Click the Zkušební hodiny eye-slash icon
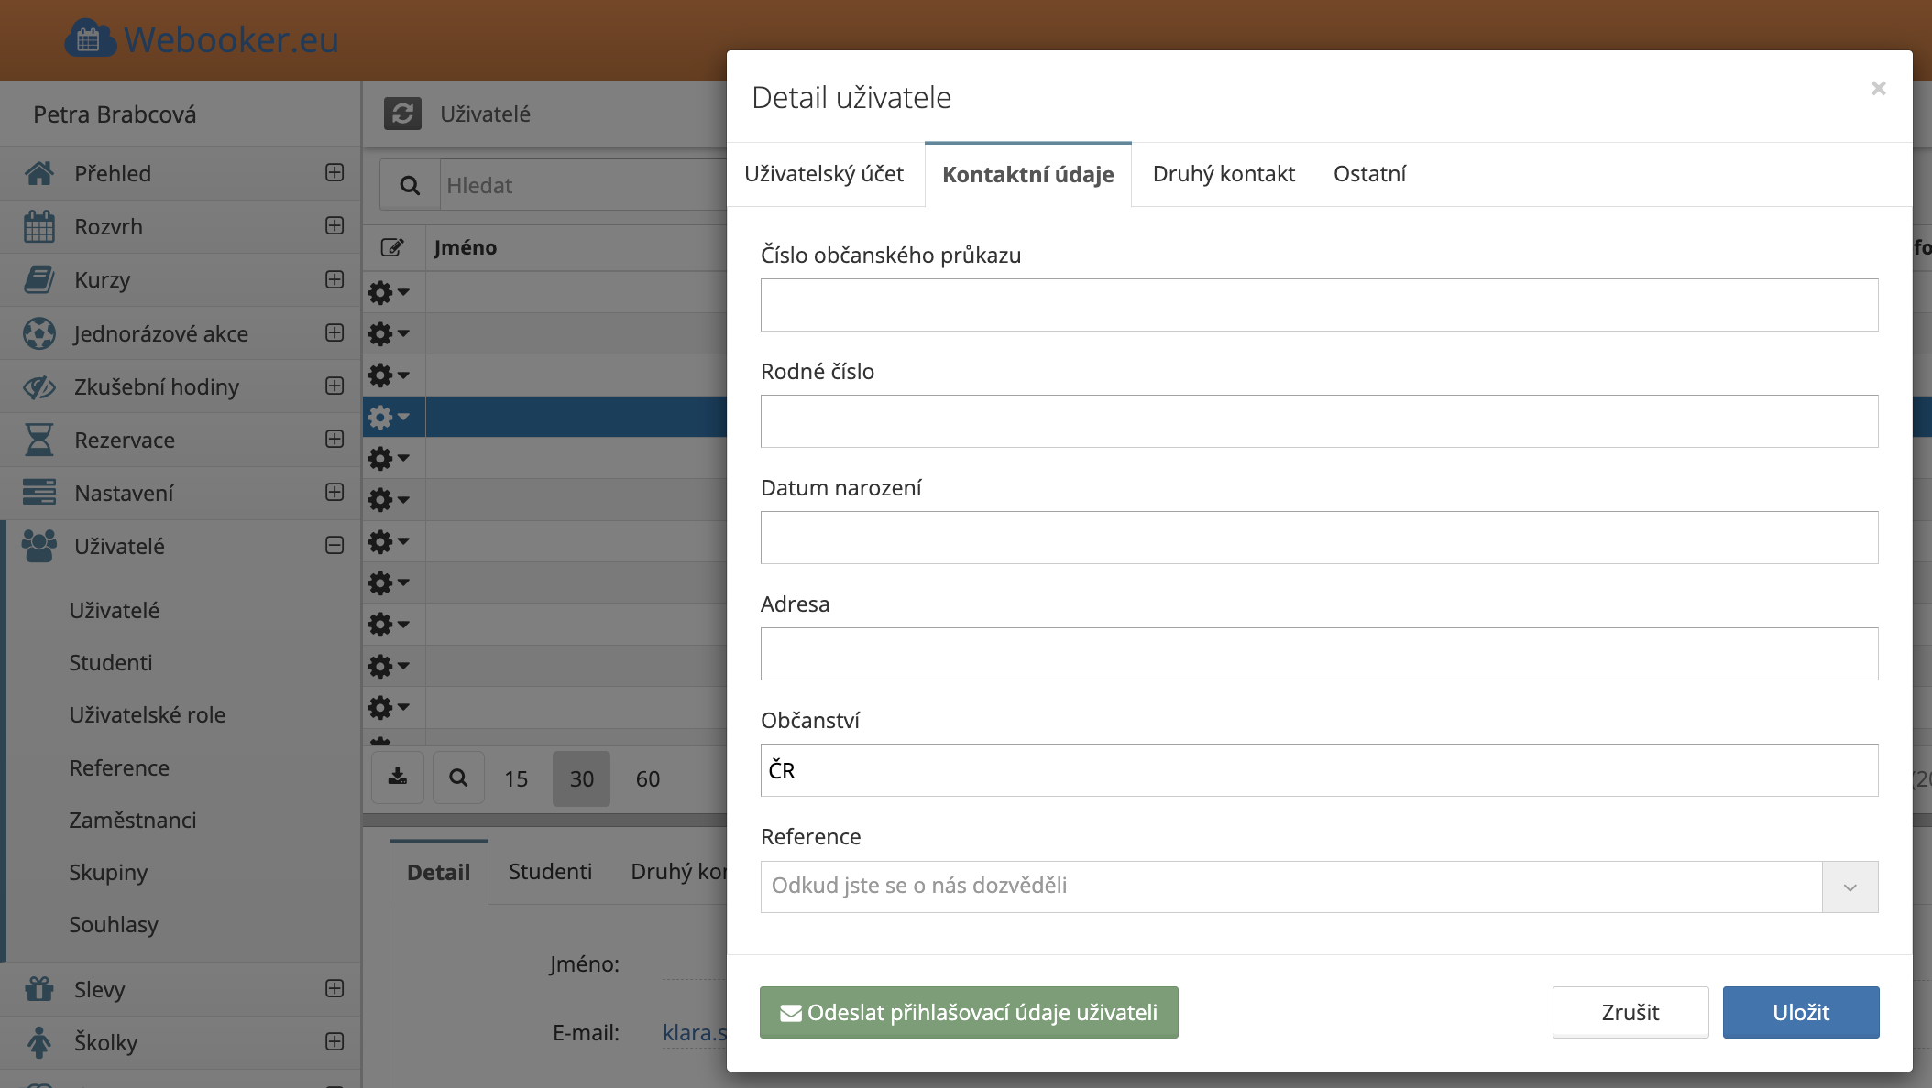 [38, 386]
